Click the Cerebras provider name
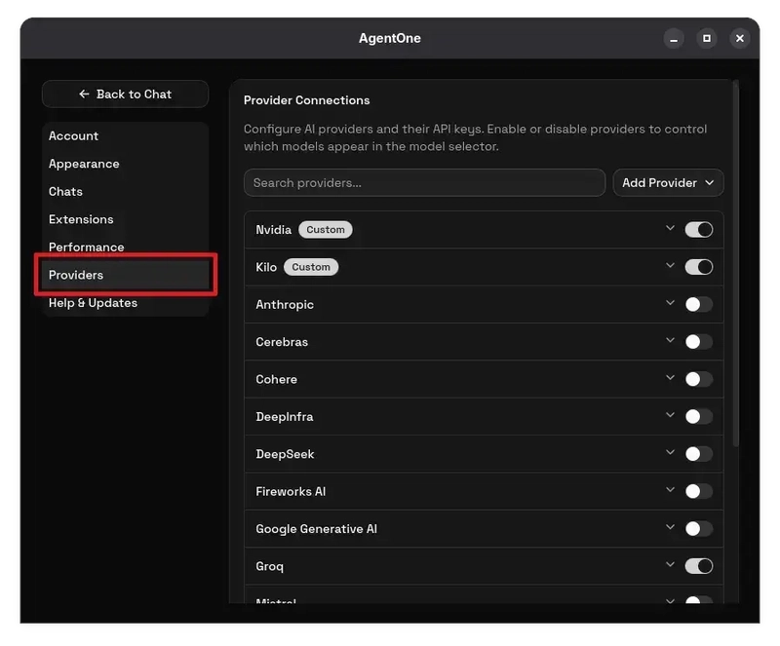 click(x=282, y=342)
